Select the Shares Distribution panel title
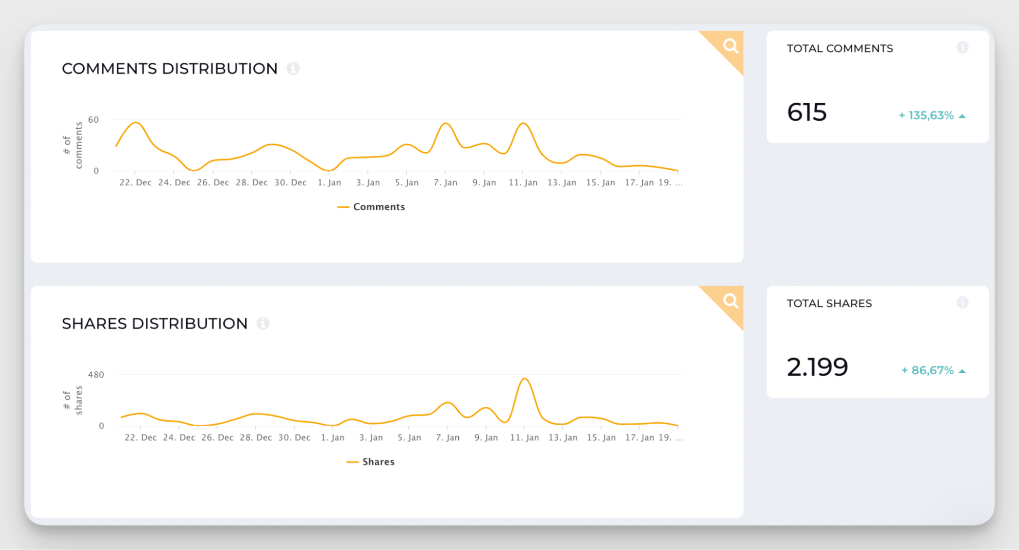 (x=155, y=323)
